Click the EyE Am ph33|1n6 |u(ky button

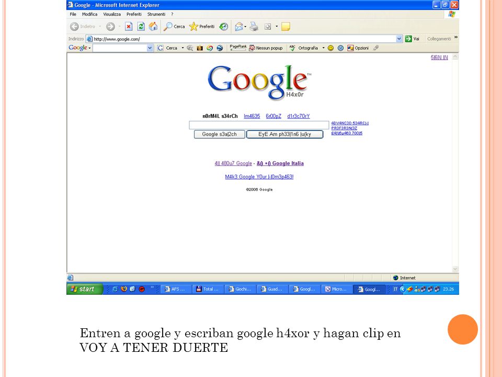[x=284, y=135]
